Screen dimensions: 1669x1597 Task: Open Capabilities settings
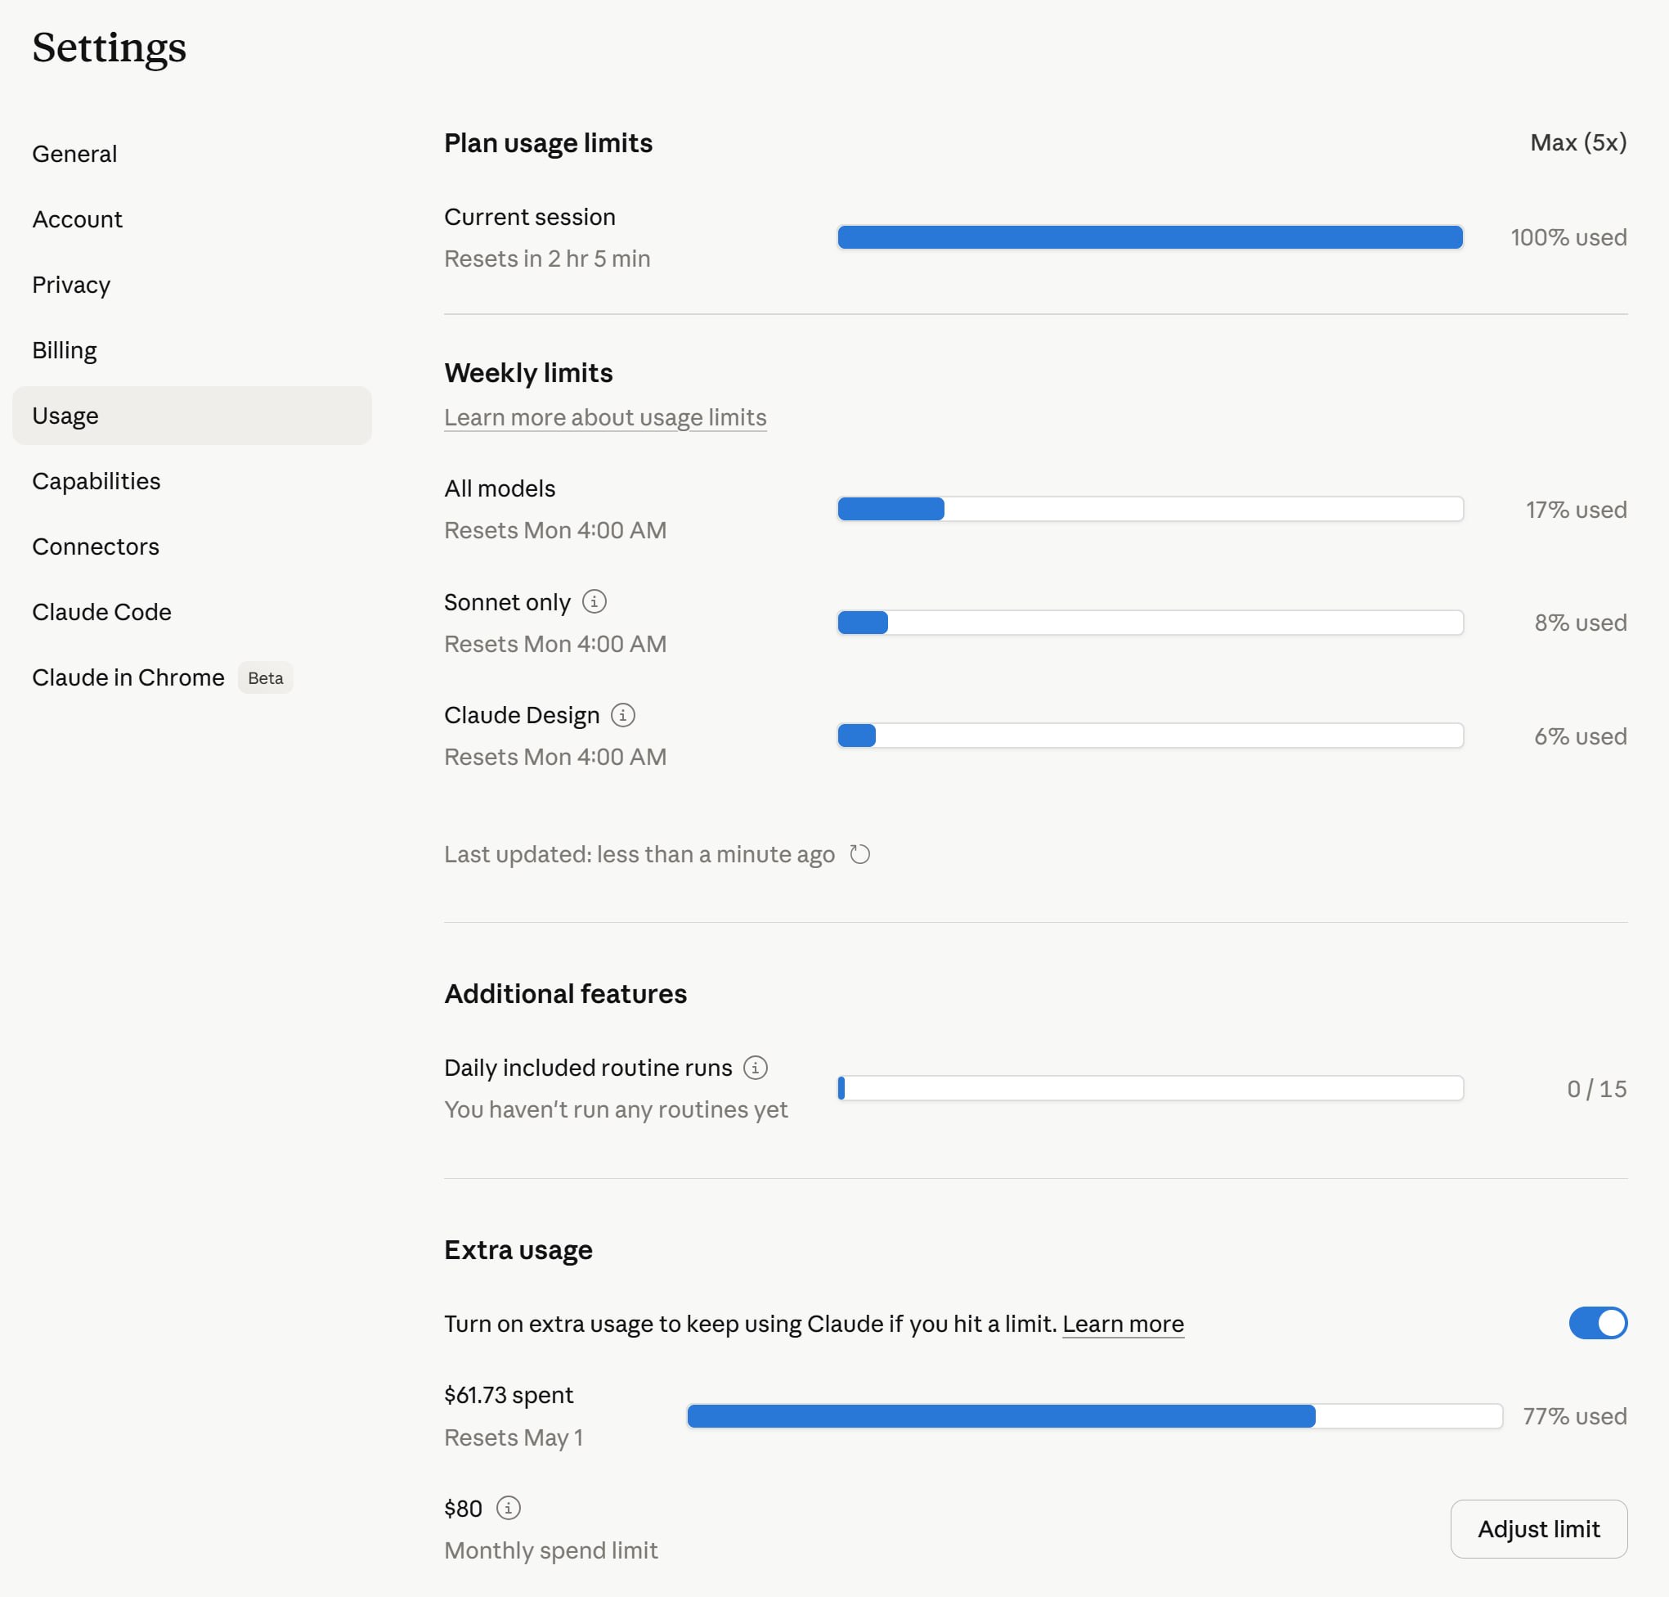click(96, 482)
